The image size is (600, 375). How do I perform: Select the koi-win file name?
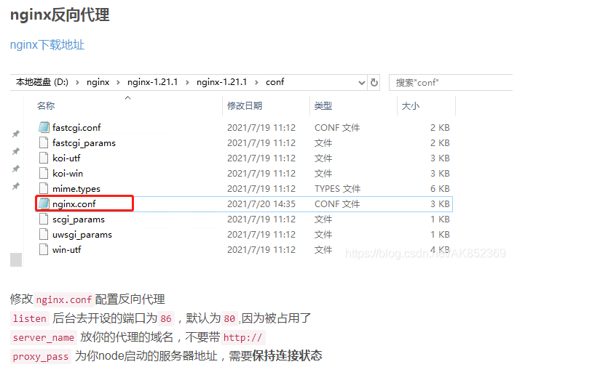coord(67,174)
